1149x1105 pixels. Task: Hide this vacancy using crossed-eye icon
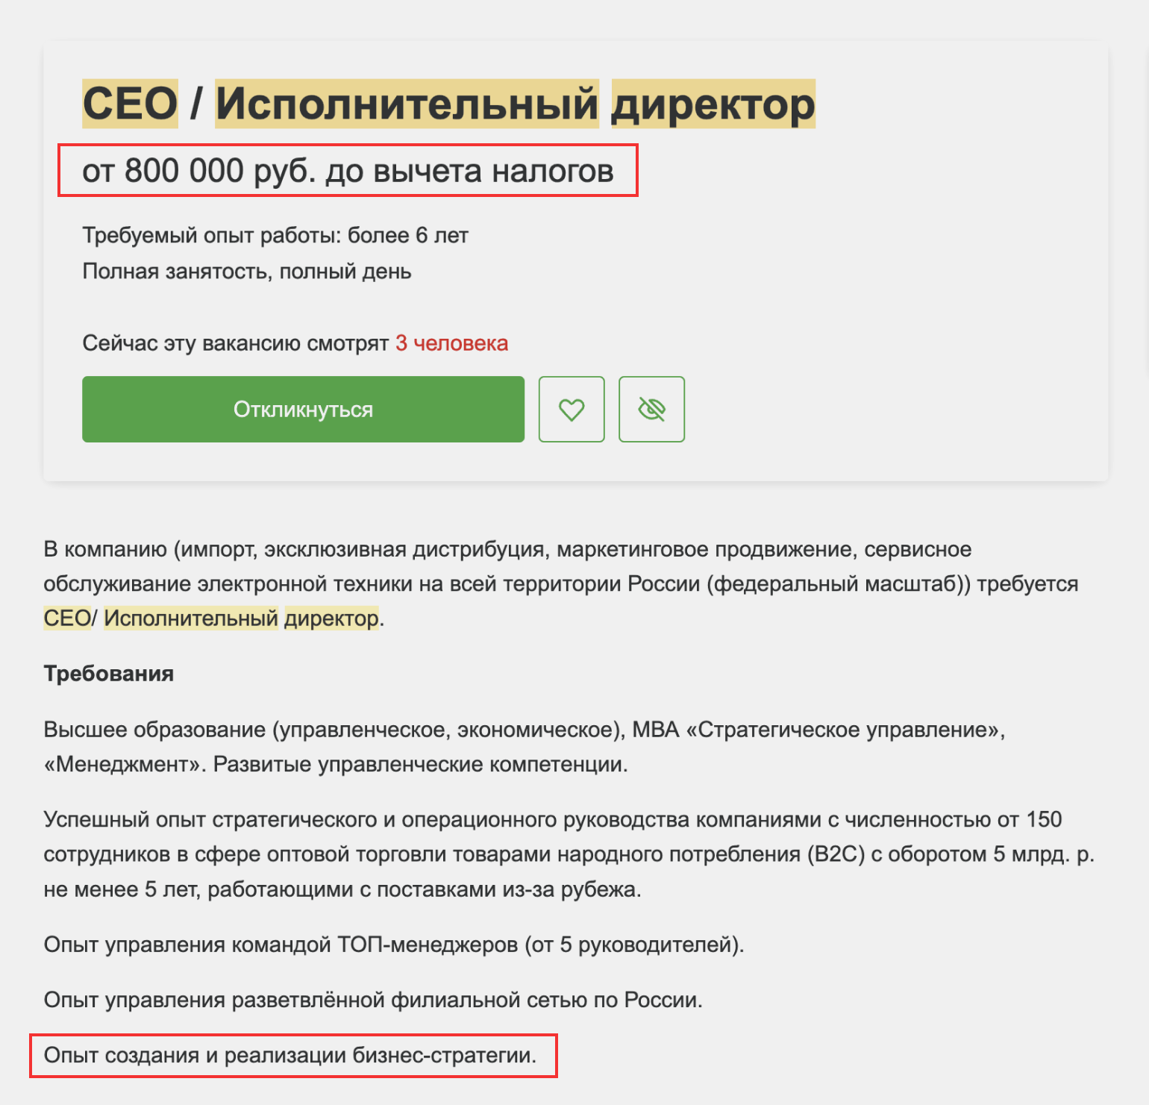651,409
